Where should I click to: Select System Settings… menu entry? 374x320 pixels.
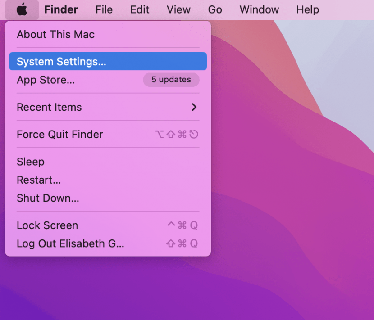point(108,61)
